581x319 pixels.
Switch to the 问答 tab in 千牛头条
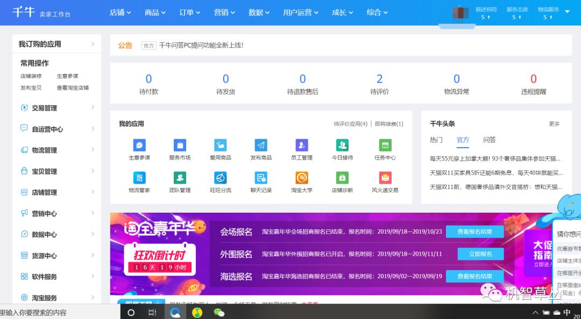coord(490,140)
